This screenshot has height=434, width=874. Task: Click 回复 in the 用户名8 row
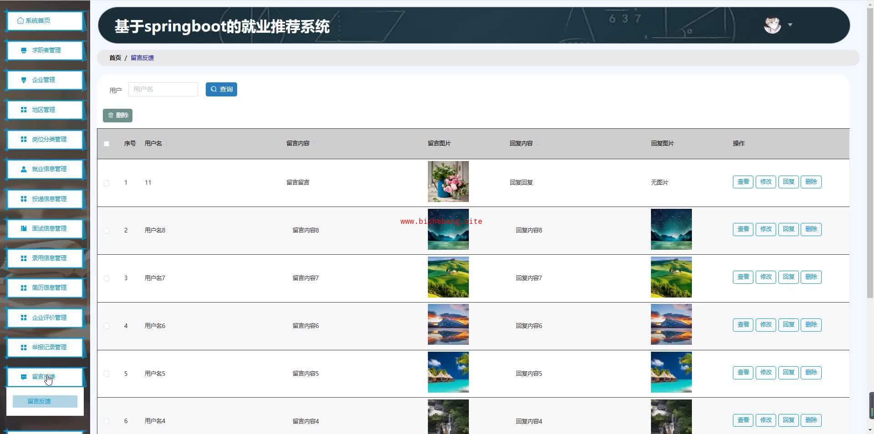[x=788, y=229]
